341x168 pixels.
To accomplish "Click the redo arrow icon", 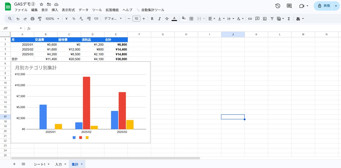I will [x=25, y=19].
